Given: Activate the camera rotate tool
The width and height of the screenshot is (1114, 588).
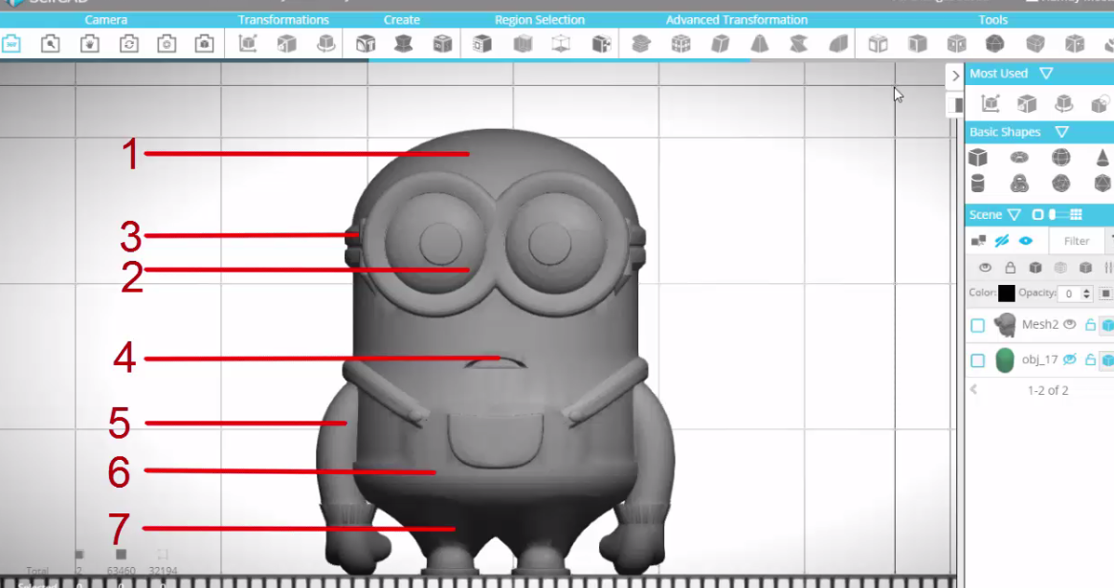Looking at the screenshot, I should 128,44.
